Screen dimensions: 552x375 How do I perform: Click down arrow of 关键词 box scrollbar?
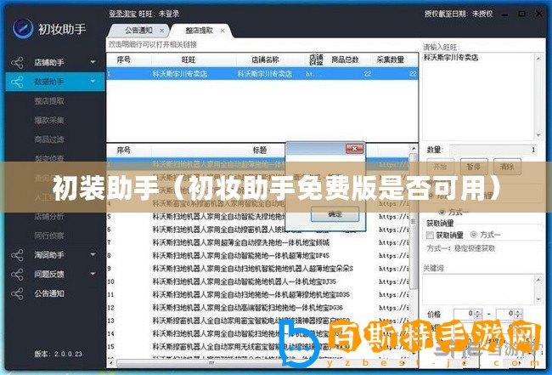click(x=538, y=299)
